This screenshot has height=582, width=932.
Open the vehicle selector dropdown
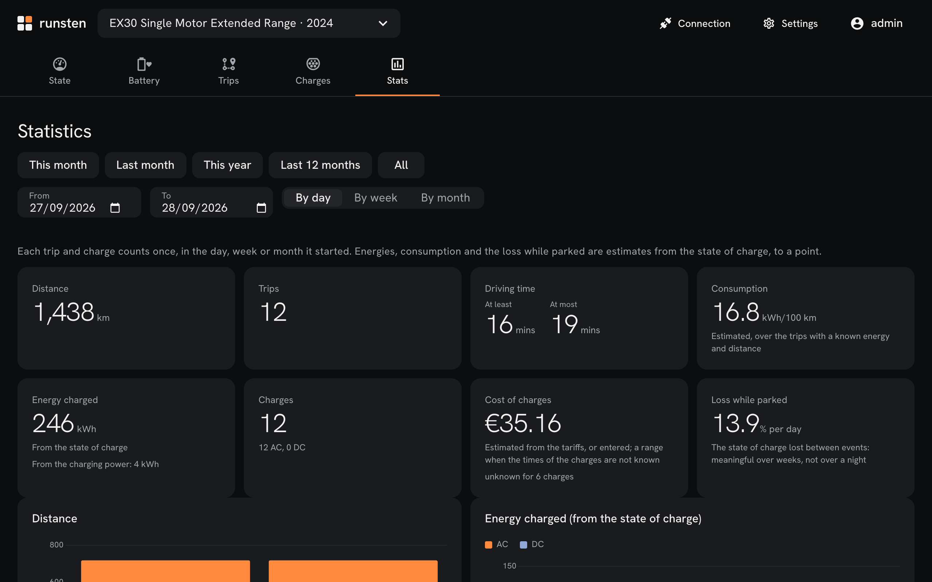[x=249, y=23]
